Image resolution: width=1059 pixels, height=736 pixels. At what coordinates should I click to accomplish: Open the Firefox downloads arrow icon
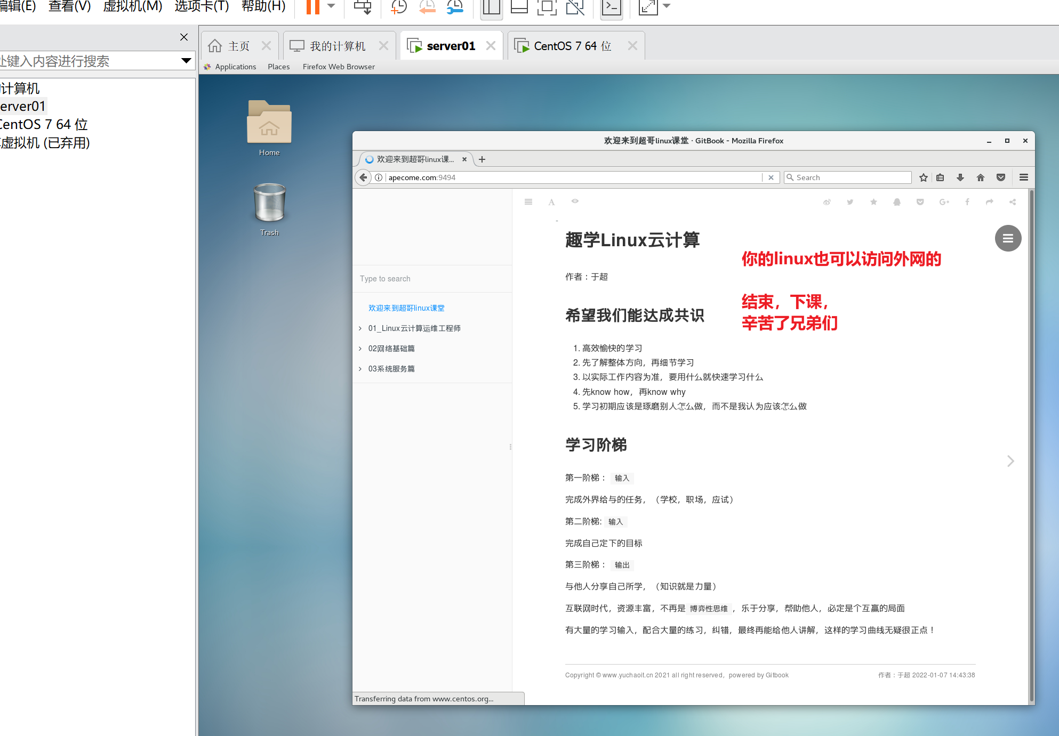(x=960, y=177)
